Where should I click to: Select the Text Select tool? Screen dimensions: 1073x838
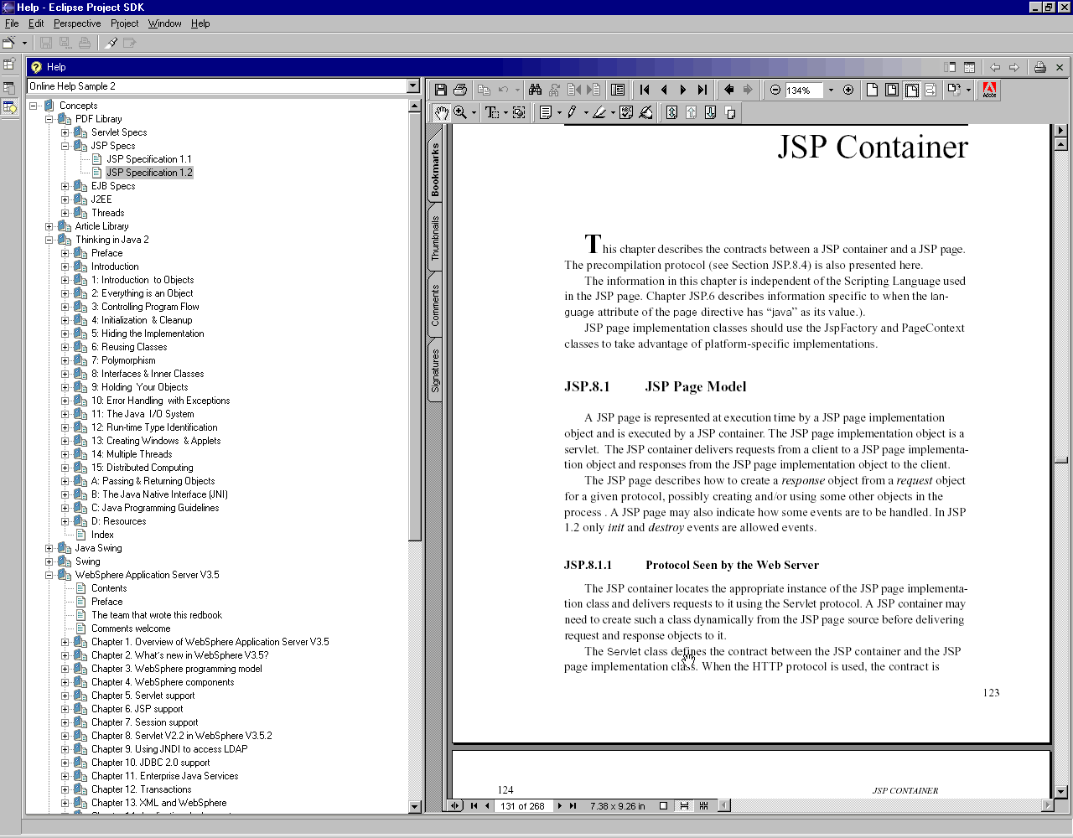pos(492,112)
